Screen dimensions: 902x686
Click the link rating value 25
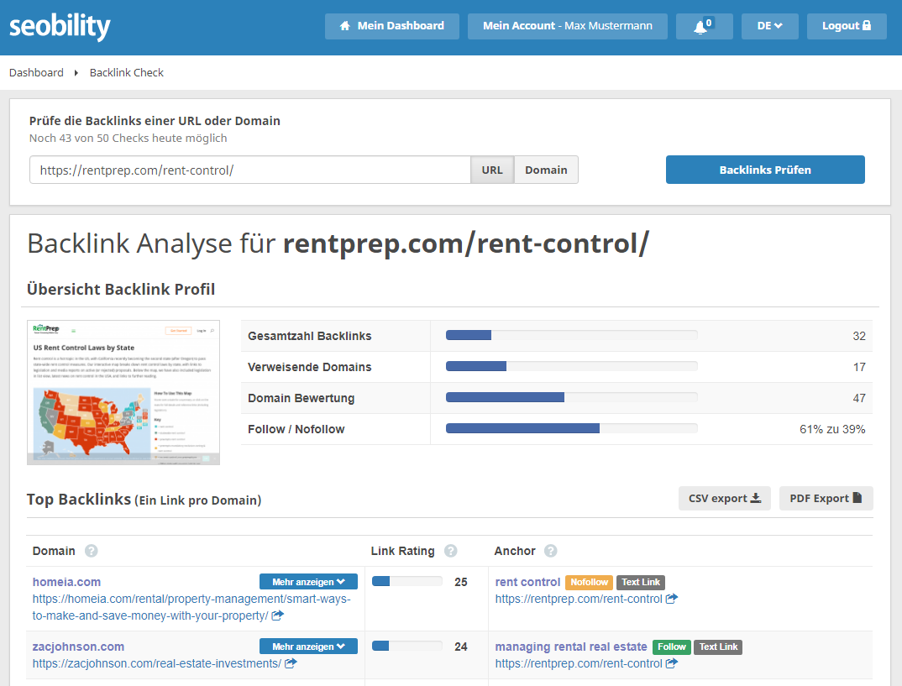461,582
